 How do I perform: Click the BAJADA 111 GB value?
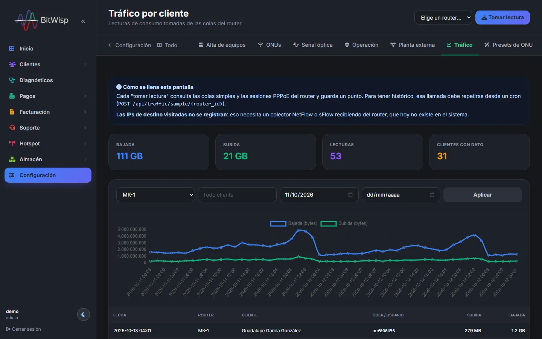(129, 156)
